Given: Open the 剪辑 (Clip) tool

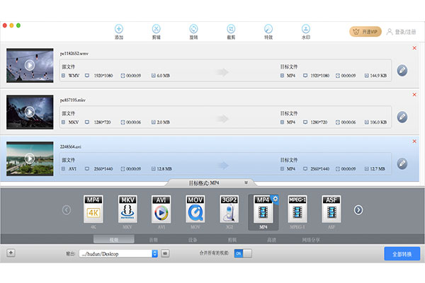Looking at the screenshot, I should (x=156, y=30).
